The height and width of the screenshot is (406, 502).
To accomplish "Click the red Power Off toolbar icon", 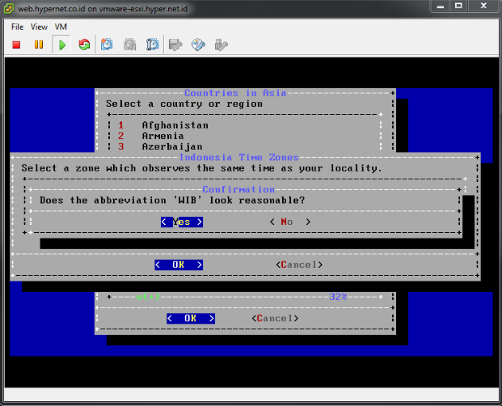I will pos(16,44).
